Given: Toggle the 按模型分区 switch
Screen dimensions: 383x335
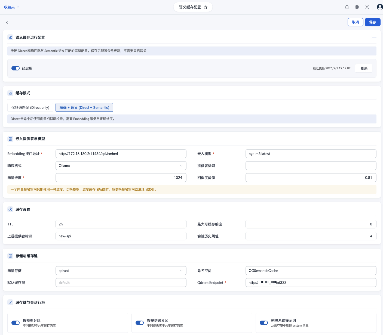Looking at the screenshot, I should (x=16, y=323).
